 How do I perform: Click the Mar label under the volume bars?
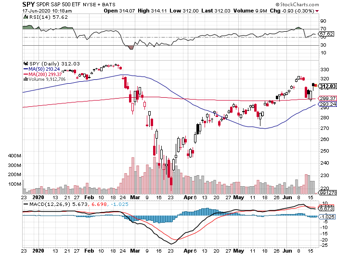point(135,197)
